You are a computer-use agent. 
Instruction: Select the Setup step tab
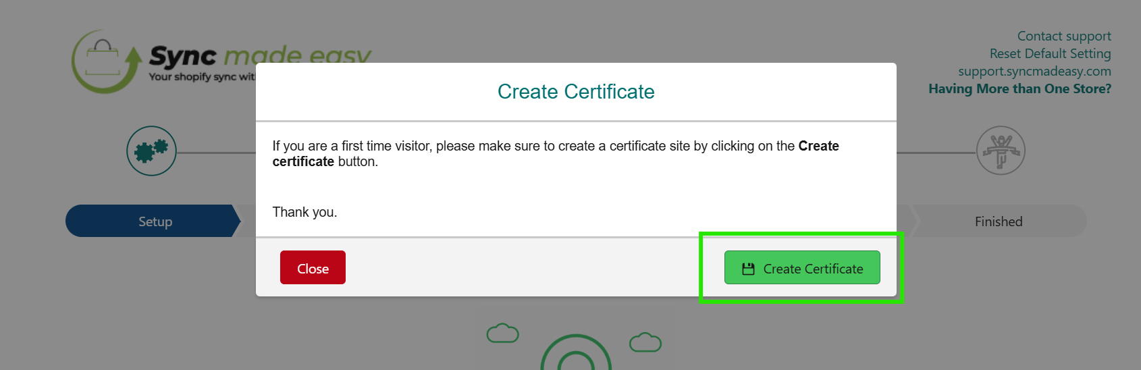click(153, 221)
